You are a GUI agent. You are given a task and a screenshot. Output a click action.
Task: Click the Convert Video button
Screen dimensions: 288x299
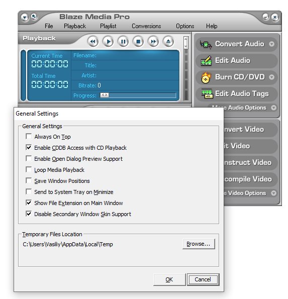pyautogui.click(x=250, y=130)
